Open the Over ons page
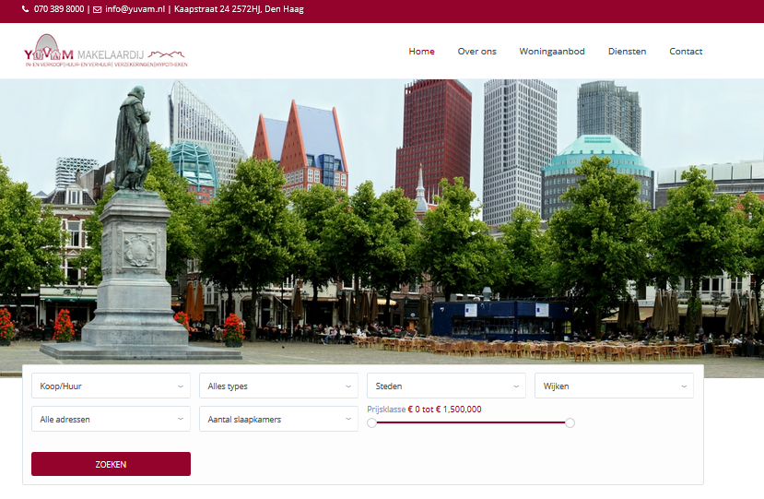The image size is (764, 499). (476, 52)
